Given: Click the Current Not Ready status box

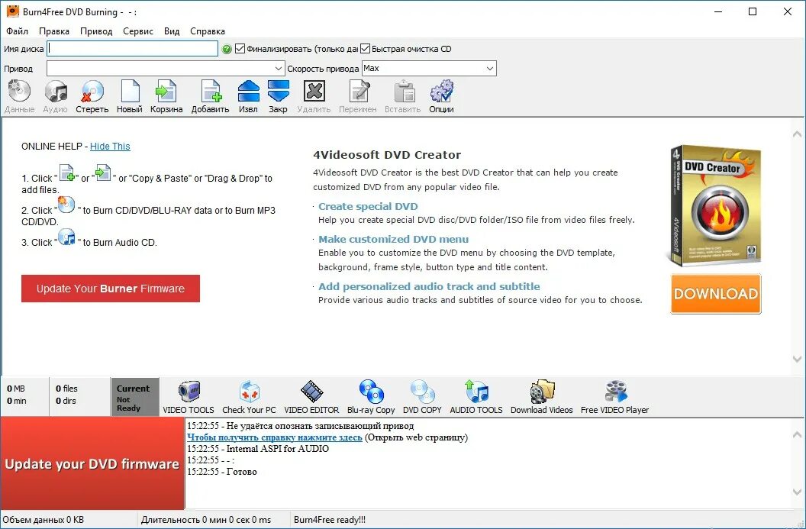Looking at the screenshot, I should click(134, 398).
